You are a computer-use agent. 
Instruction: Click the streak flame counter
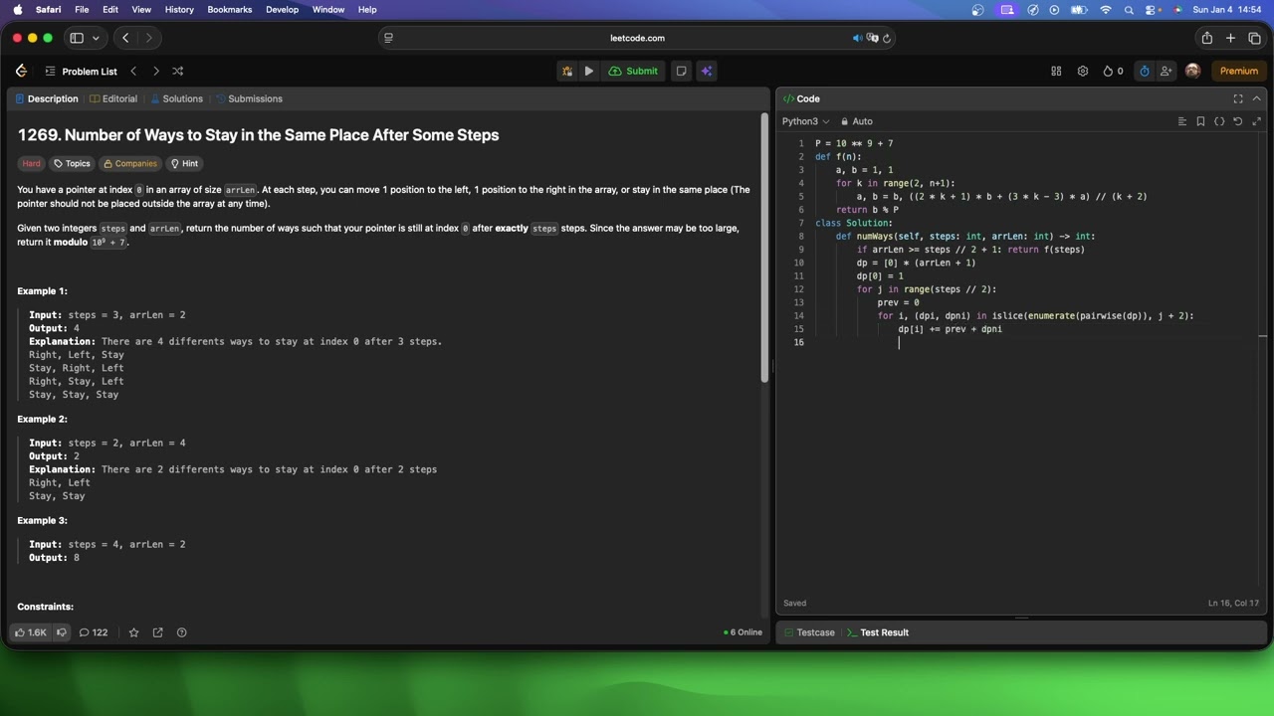(1113, 71)
